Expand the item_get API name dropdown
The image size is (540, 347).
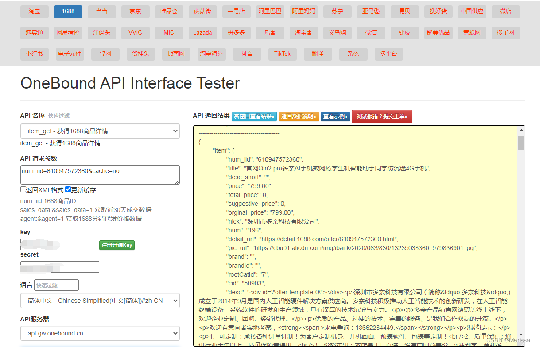click(100, 131)
